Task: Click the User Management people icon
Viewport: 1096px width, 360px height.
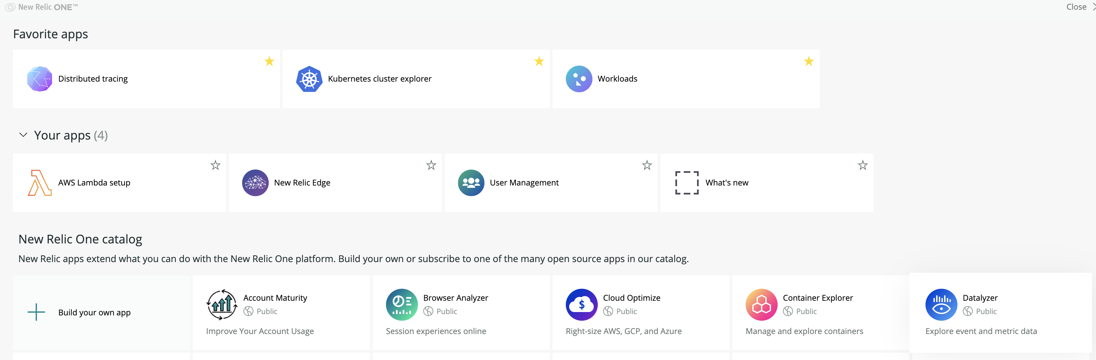Action: pos(471,182)
